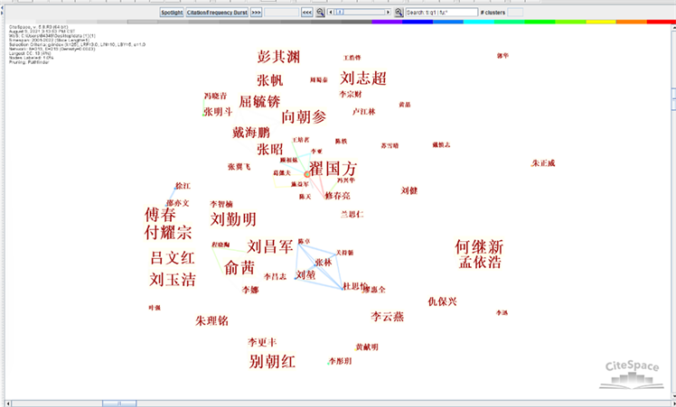Click the author node 傅春
This screenshot has height=407, width=676.
click(x=161, y=215)
